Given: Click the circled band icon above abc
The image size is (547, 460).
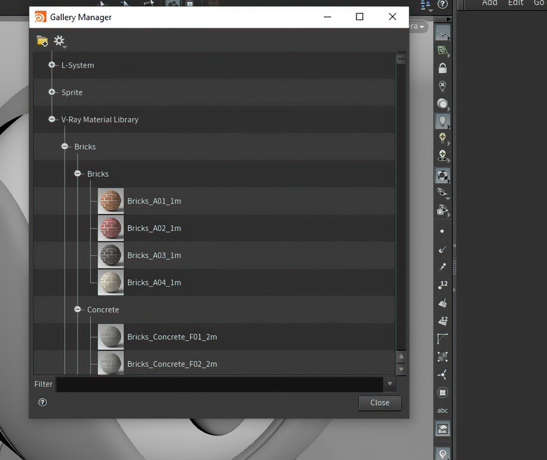Looking at the screenshot, I should pos(443,393).
